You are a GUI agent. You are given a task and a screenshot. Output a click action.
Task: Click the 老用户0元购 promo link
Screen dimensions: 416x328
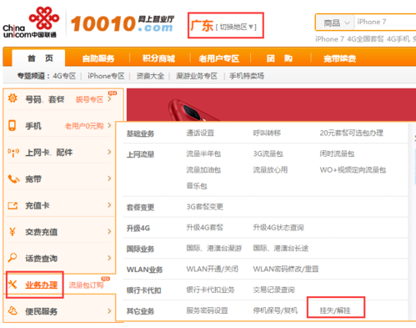click(84, 126)
